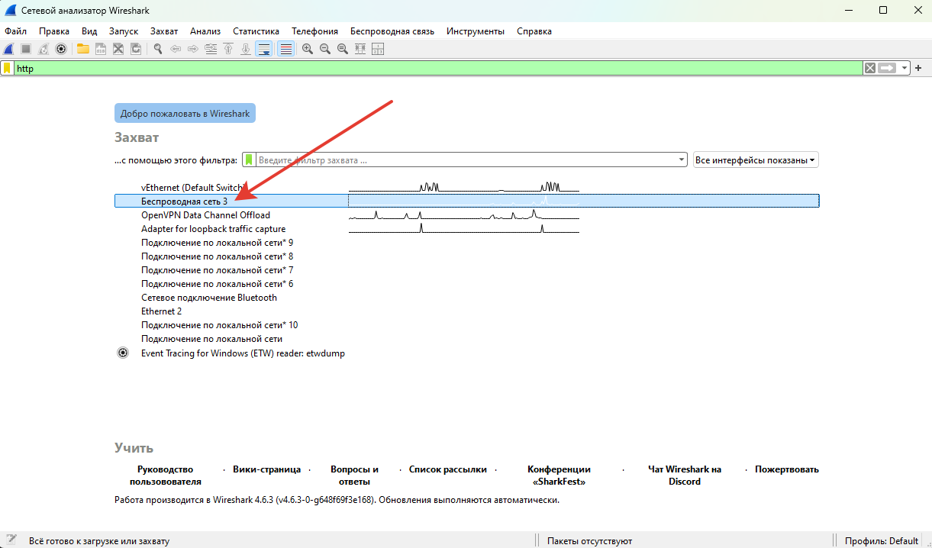This screenshot has width=932, height=548.
Task: Click the zoom in magnifier icon
Action: click(x=308, y=49)
